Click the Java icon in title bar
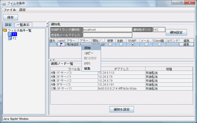This screenshot has height=123, width=197. 4,3
